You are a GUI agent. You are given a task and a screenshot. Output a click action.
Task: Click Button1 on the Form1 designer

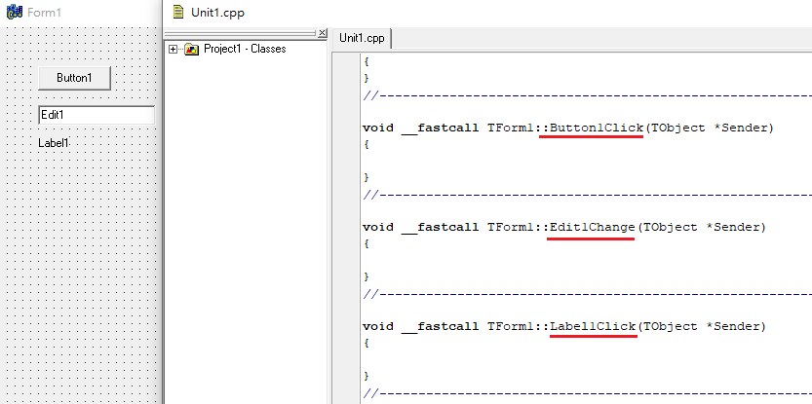74,78
